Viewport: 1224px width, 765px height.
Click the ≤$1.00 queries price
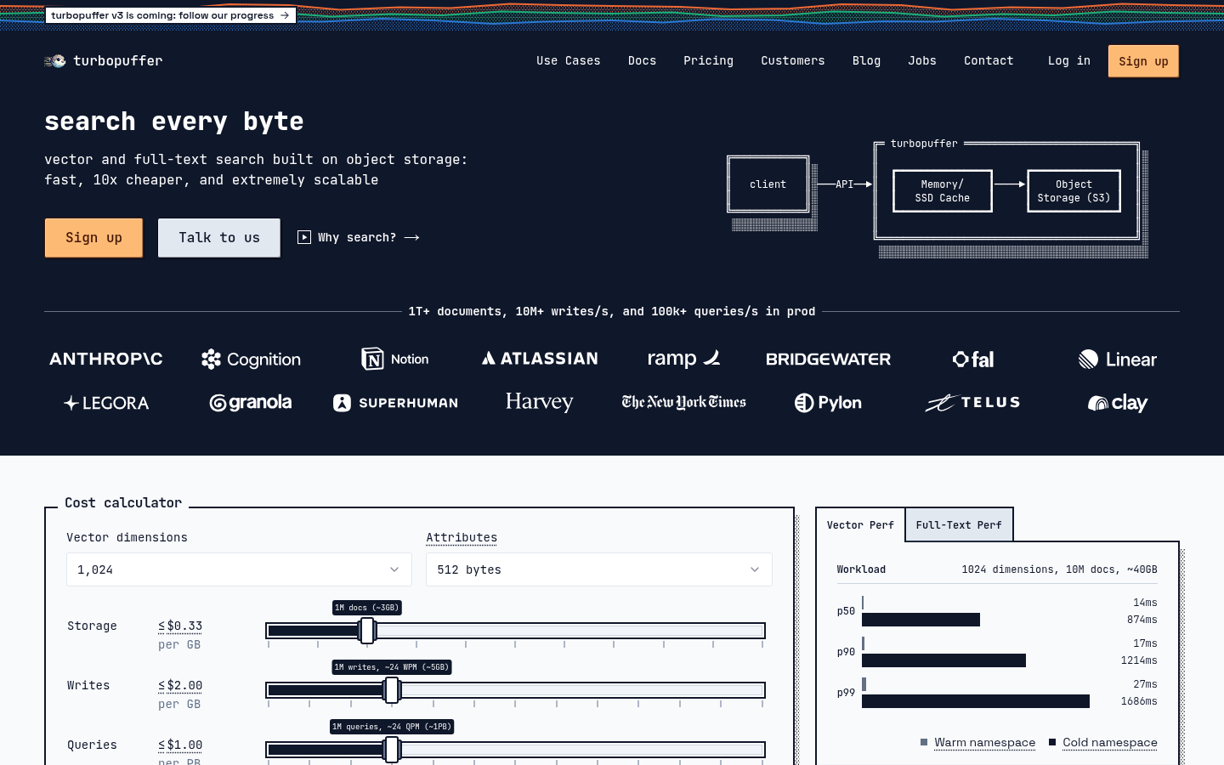tap(180, 745)
